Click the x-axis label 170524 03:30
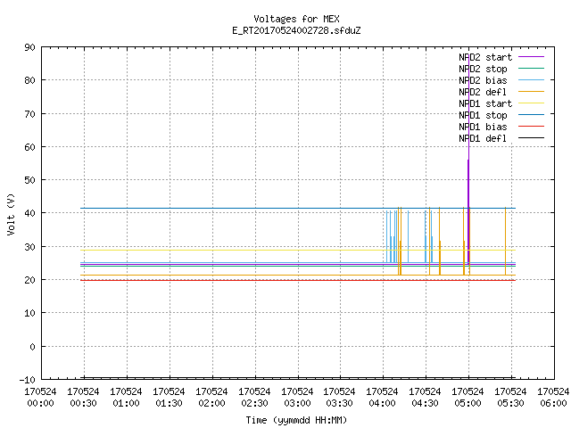This screenshot has width=571, height=428. 339,398
